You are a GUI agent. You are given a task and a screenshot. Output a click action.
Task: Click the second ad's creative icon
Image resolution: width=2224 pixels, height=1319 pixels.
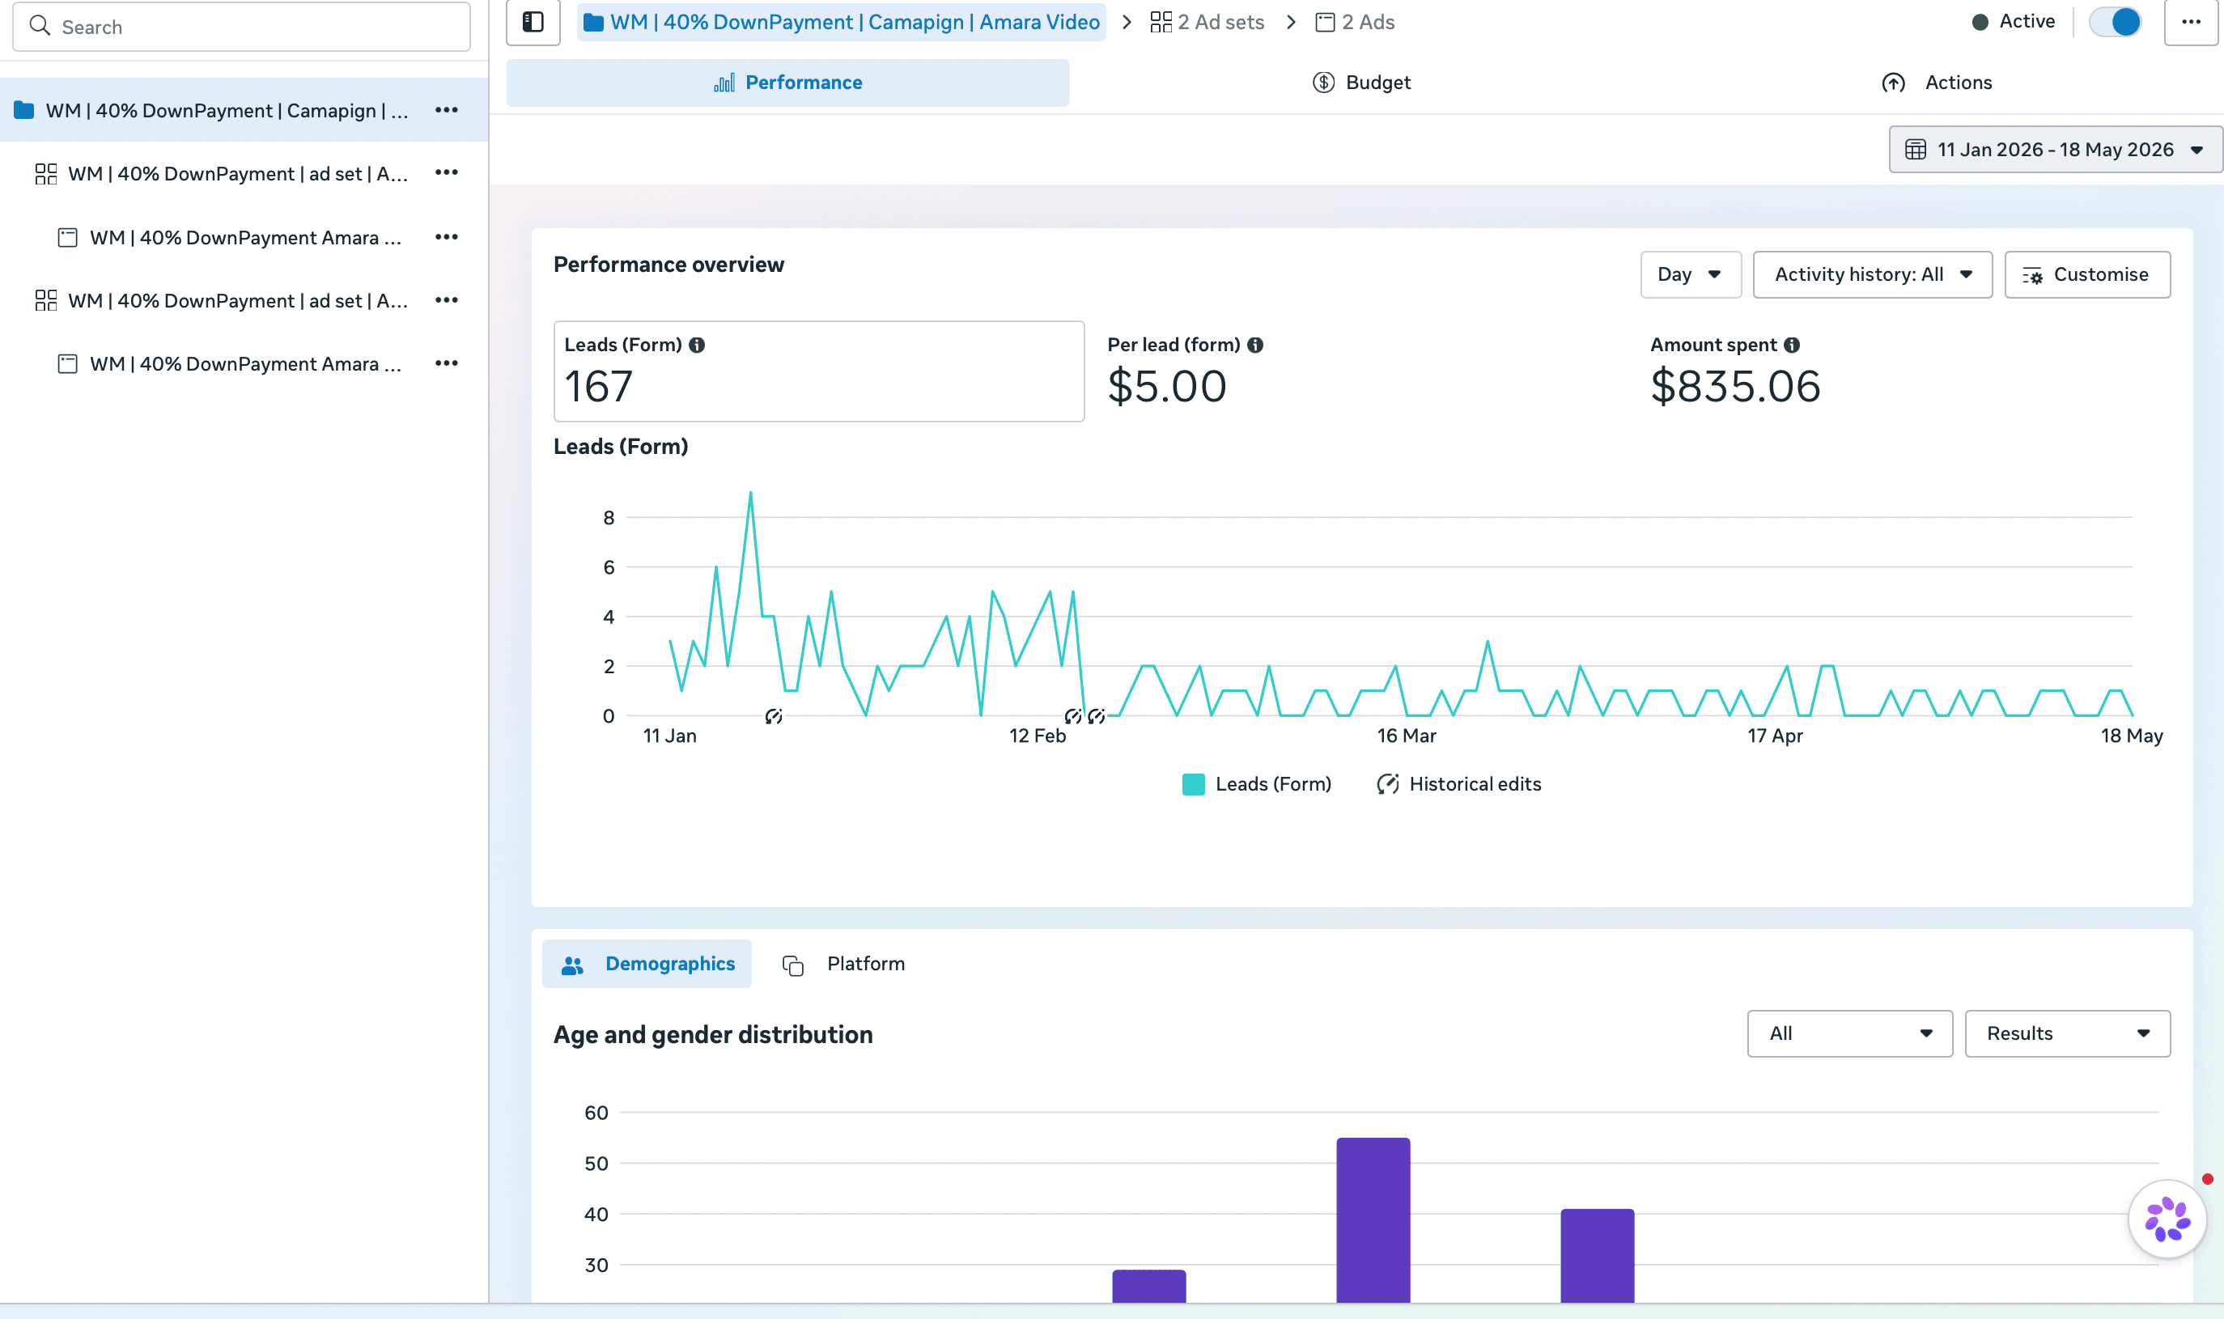(67, 363)
